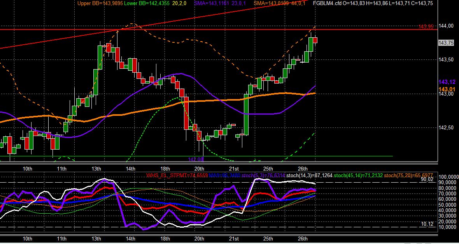Click the '144,00' price axis label
The image size is (459, 244).
coord(446,26)
